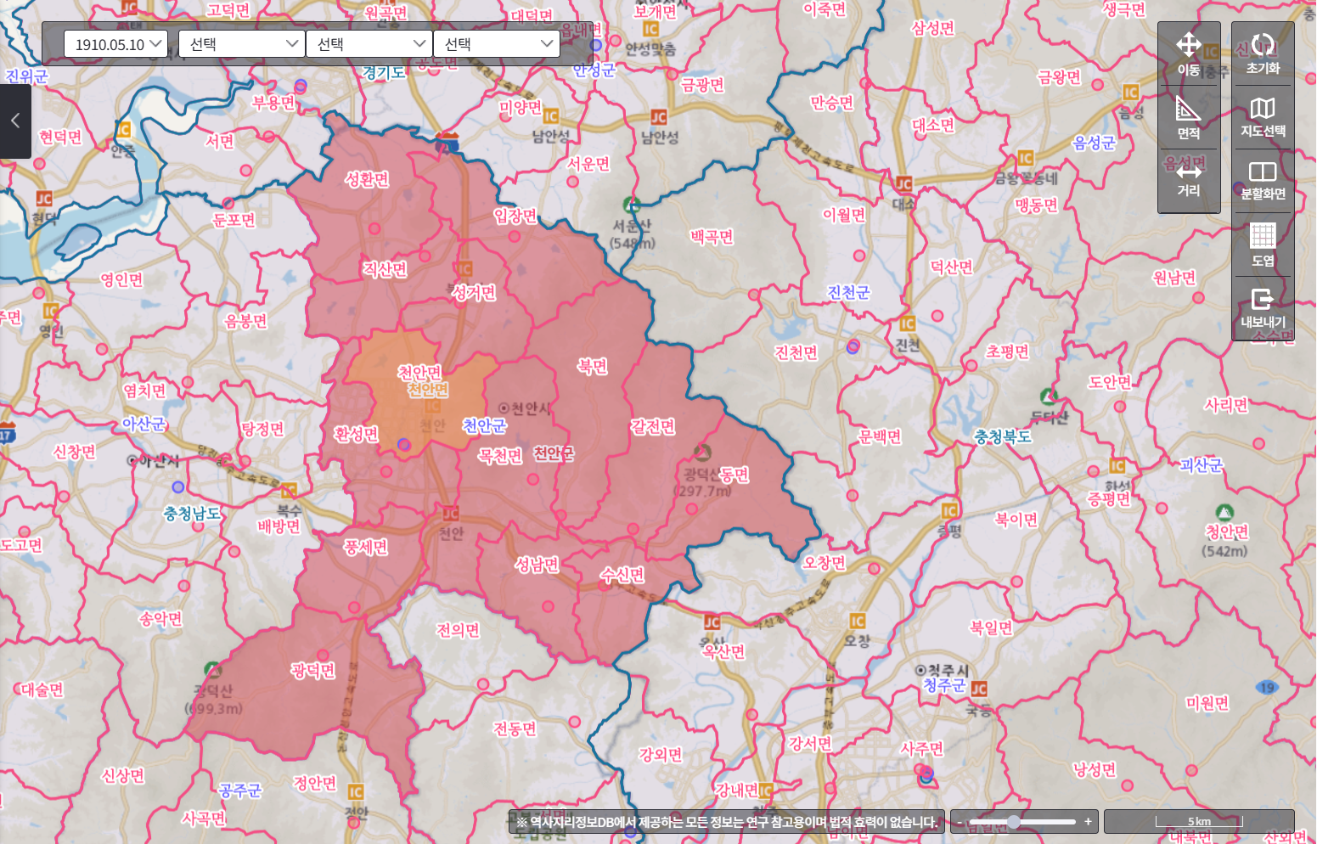
Task: Open the leftmost 선택 dropdown
Action: point(242,44)
